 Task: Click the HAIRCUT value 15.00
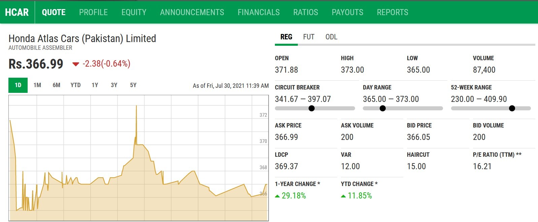coord(416,166)
